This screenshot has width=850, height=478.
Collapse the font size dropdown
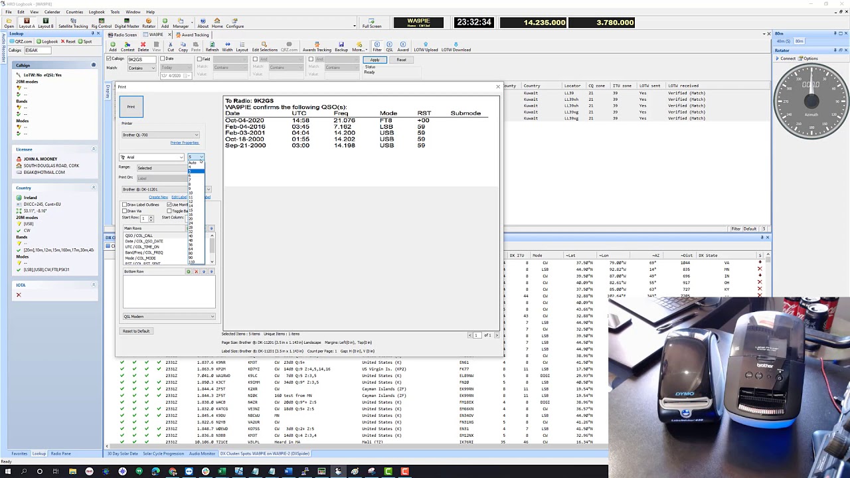click(x=201, y=157)
